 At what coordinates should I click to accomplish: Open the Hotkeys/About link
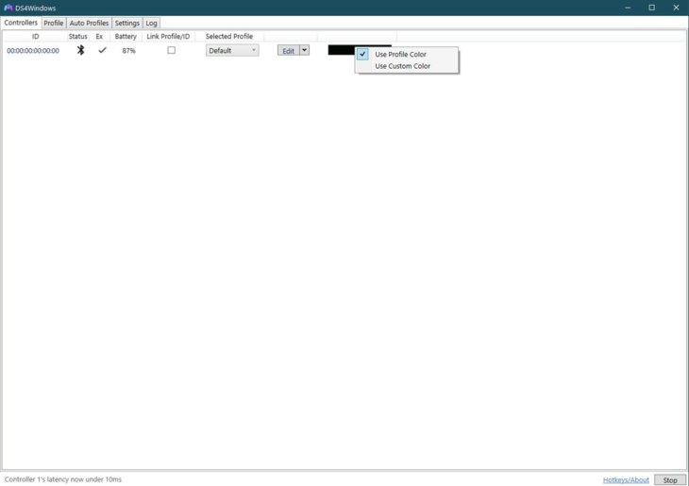[x=626, y=479]
